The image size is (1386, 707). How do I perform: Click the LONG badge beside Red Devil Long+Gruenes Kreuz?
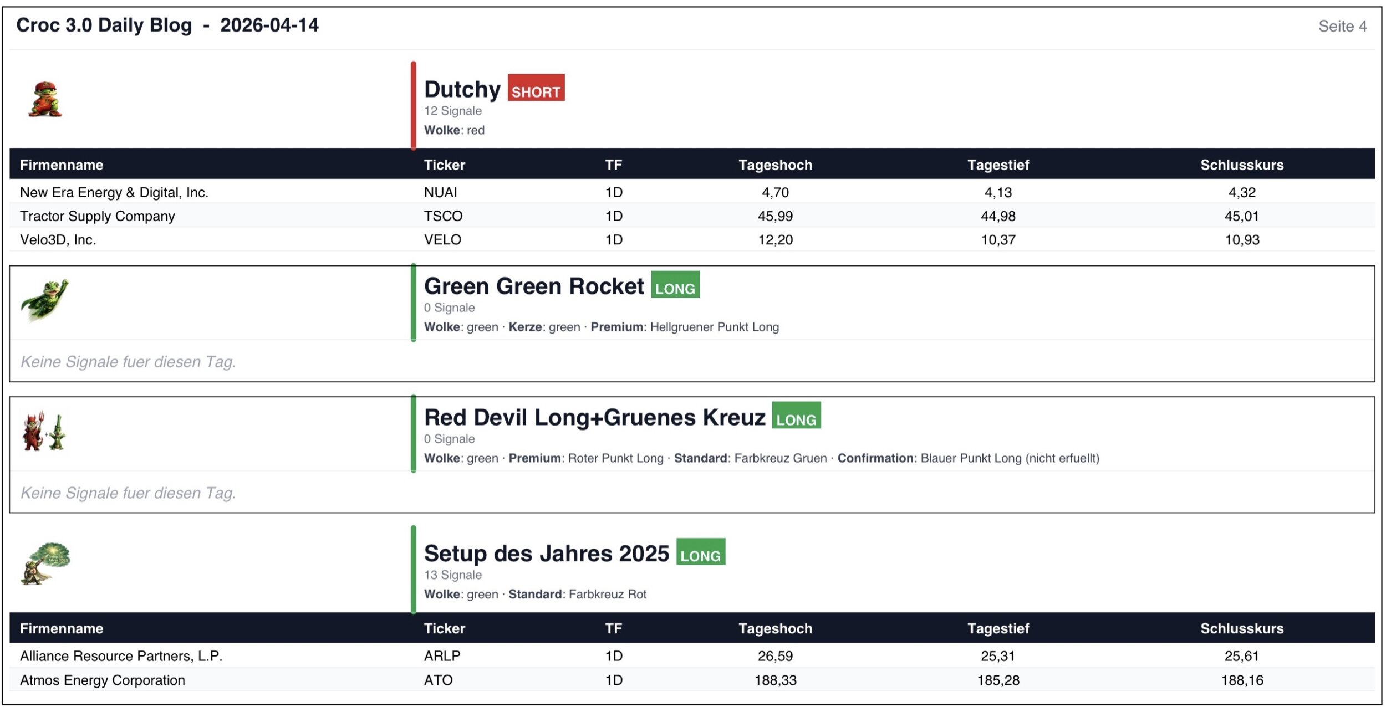(796, 416)
